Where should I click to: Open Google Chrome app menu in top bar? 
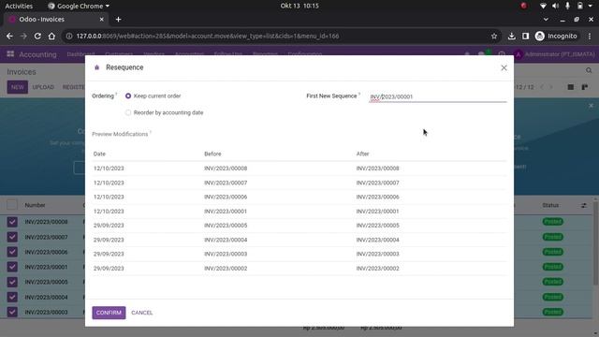coord(79,6)
